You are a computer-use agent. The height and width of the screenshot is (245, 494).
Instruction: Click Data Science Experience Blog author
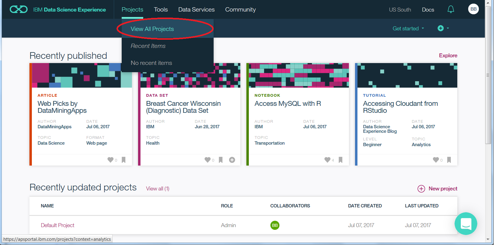380,129
